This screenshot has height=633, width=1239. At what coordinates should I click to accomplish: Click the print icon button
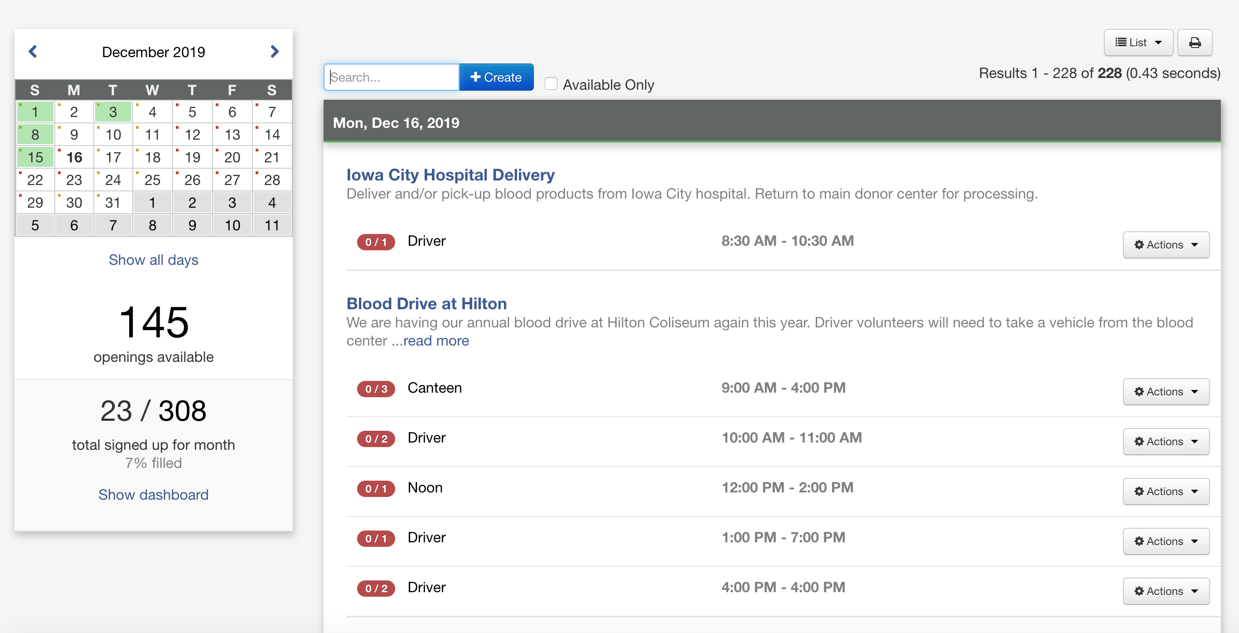click(1194, 43)
